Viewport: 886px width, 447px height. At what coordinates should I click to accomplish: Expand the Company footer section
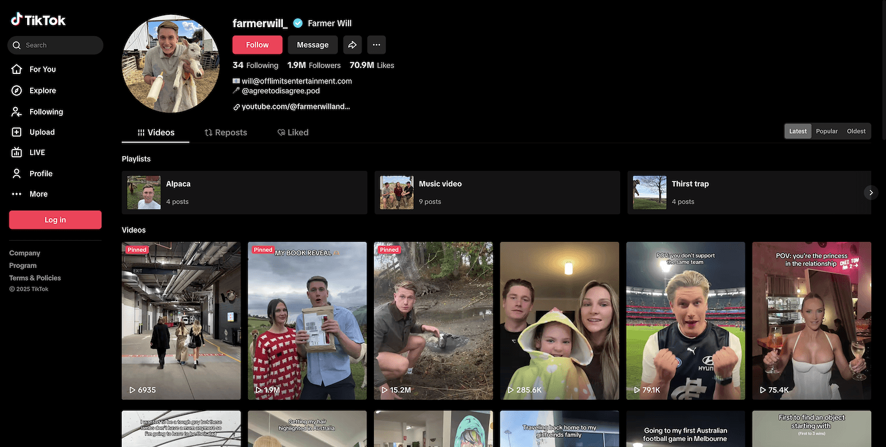(x=25, y=253)
